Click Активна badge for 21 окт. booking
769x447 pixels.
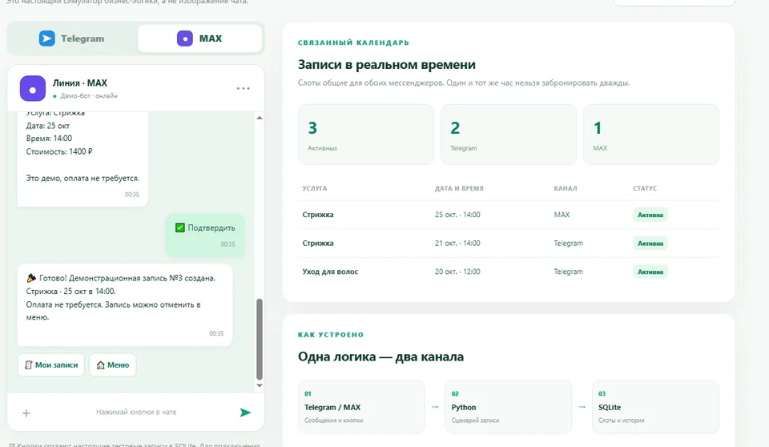pos(650,244)
